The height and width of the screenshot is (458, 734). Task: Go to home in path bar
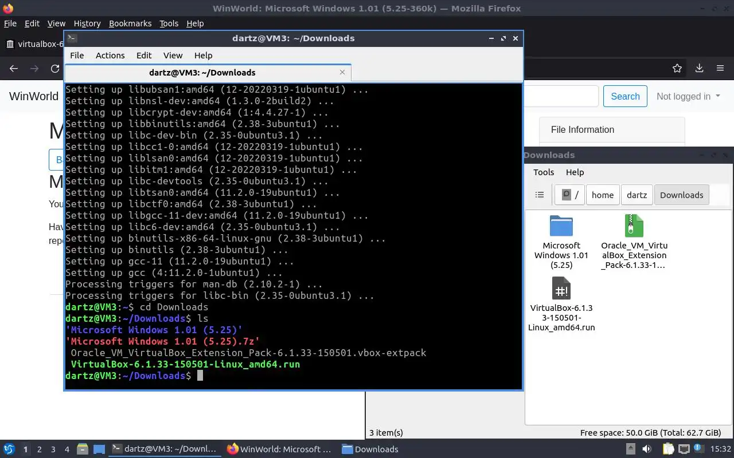click(x=603, y=195)
